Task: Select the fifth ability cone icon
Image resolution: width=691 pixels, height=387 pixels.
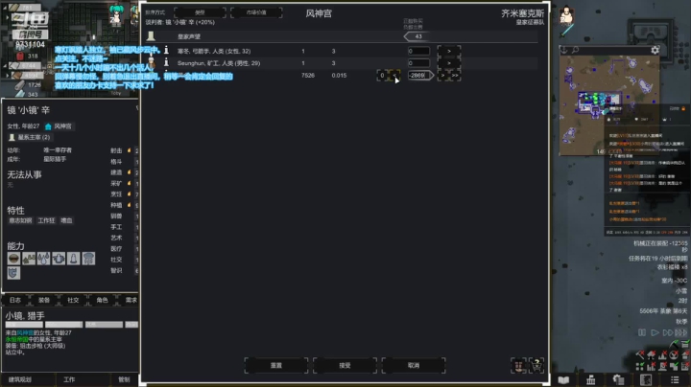Action: click(x=74, y=258)
